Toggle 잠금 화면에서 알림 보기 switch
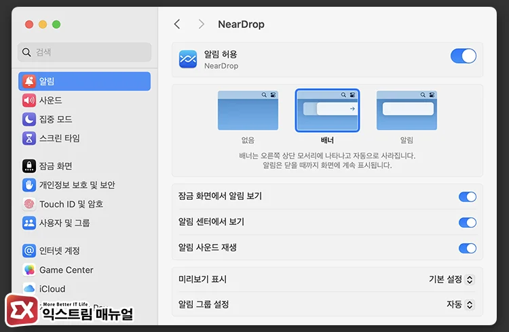509x332 pixels. click(x=468, y=196)
